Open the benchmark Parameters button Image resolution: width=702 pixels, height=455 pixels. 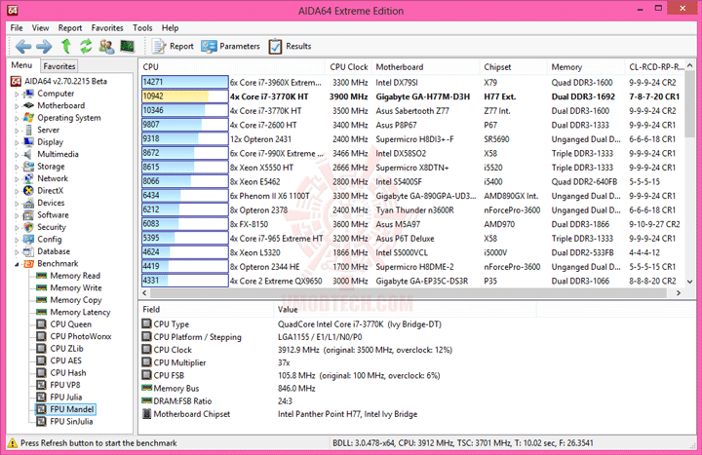point(230,46)
